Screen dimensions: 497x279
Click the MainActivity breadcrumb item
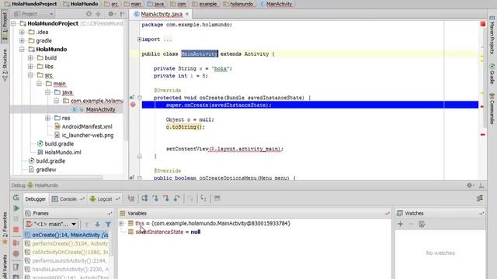(276, 4)
